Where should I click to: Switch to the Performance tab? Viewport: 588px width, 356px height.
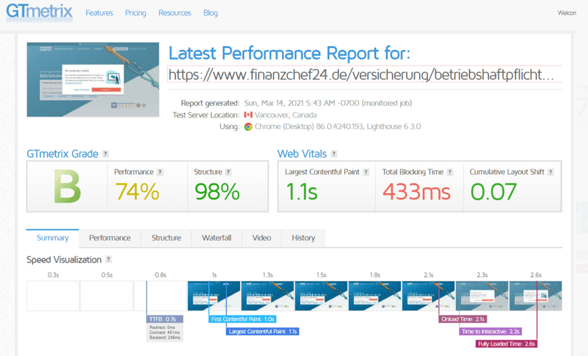coord(110,238)
